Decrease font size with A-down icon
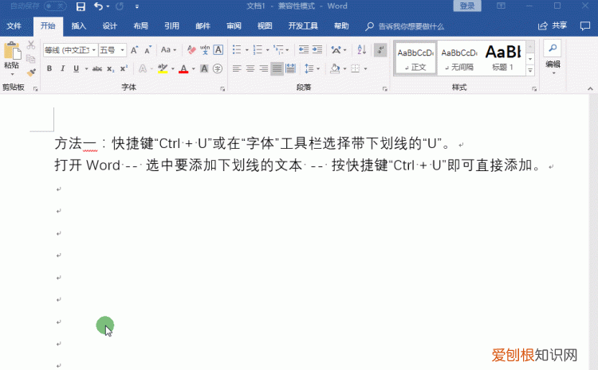The height and width of the screenshot is (370, 598). point(148,50)
